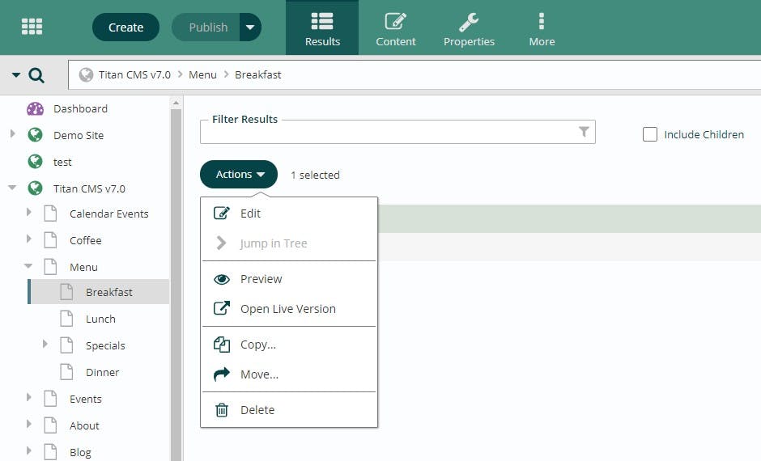This screenshot has width=761, height=461.
Task: Click the globe icon in breadcrumb bar
Action: point(86,74)
